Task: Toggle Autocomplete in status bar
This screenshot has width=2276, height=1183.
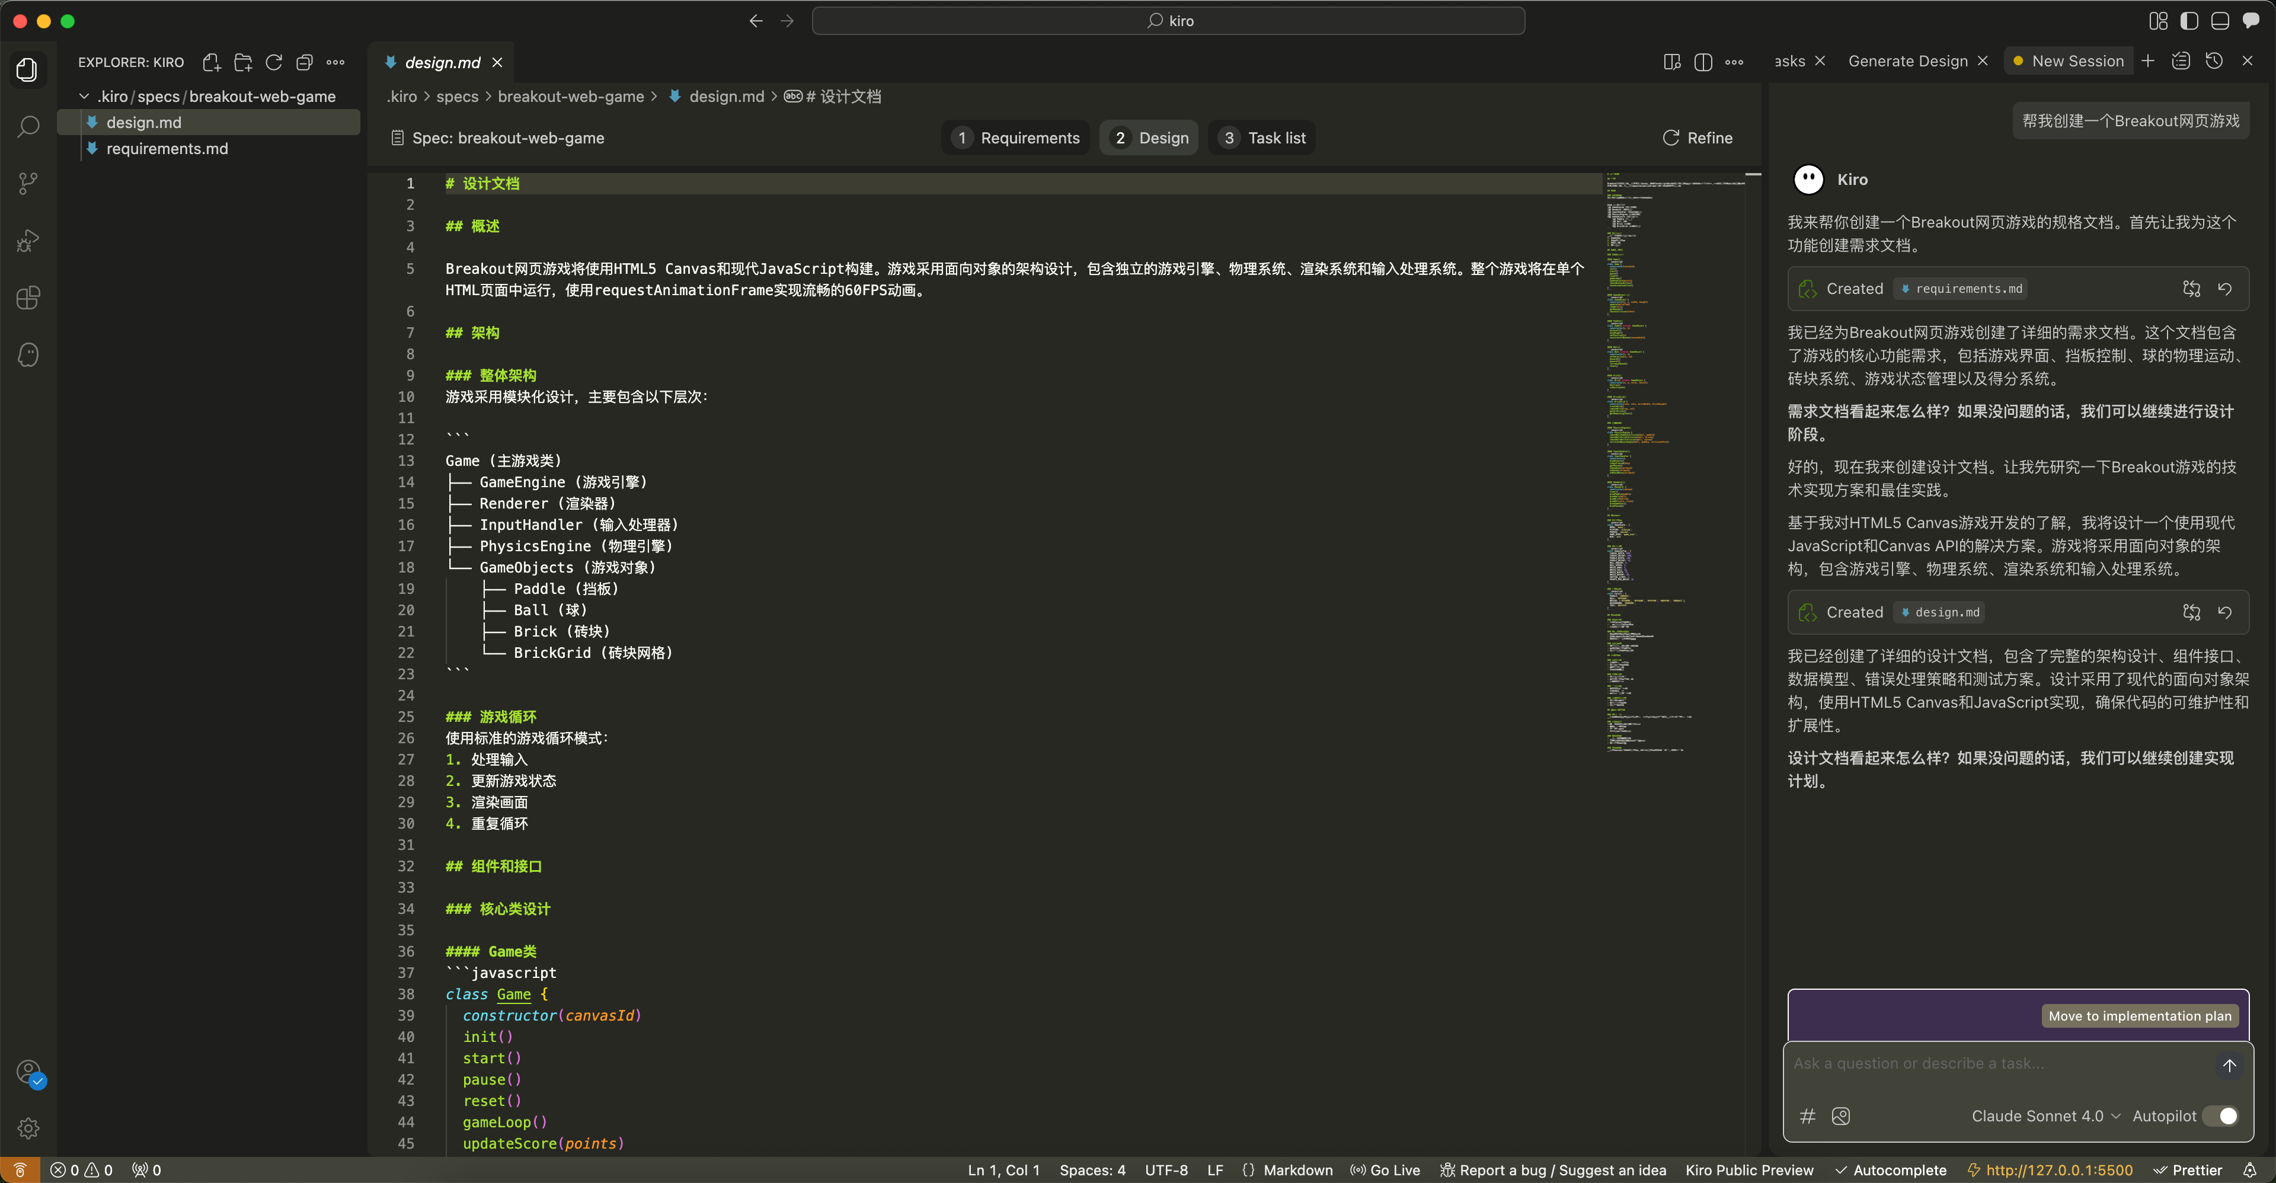Action: click(x=1890, y=1170)
